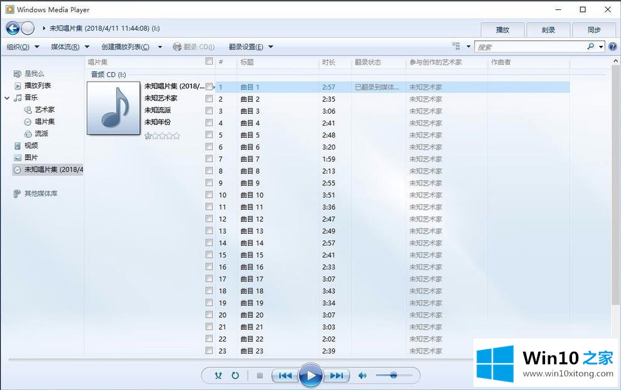Select 视频 in the navigation pane
Image resolution: width=621 pixels, height=390 pixels.
pos(26,145)
